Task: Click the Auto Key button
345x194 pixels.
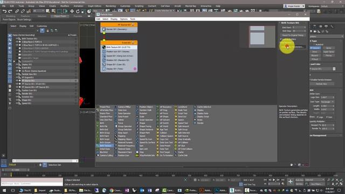Action: (299, 180)
